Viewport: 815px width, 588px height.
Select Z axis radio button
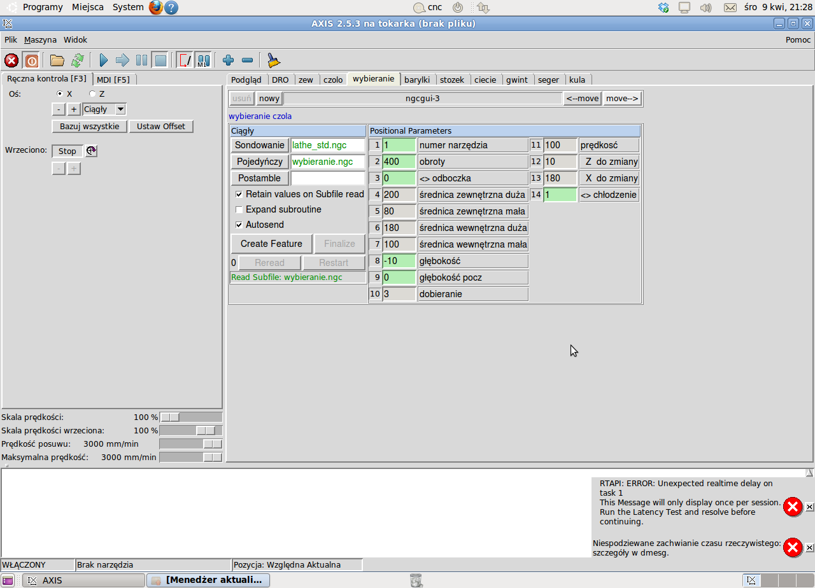click(92, 94)
